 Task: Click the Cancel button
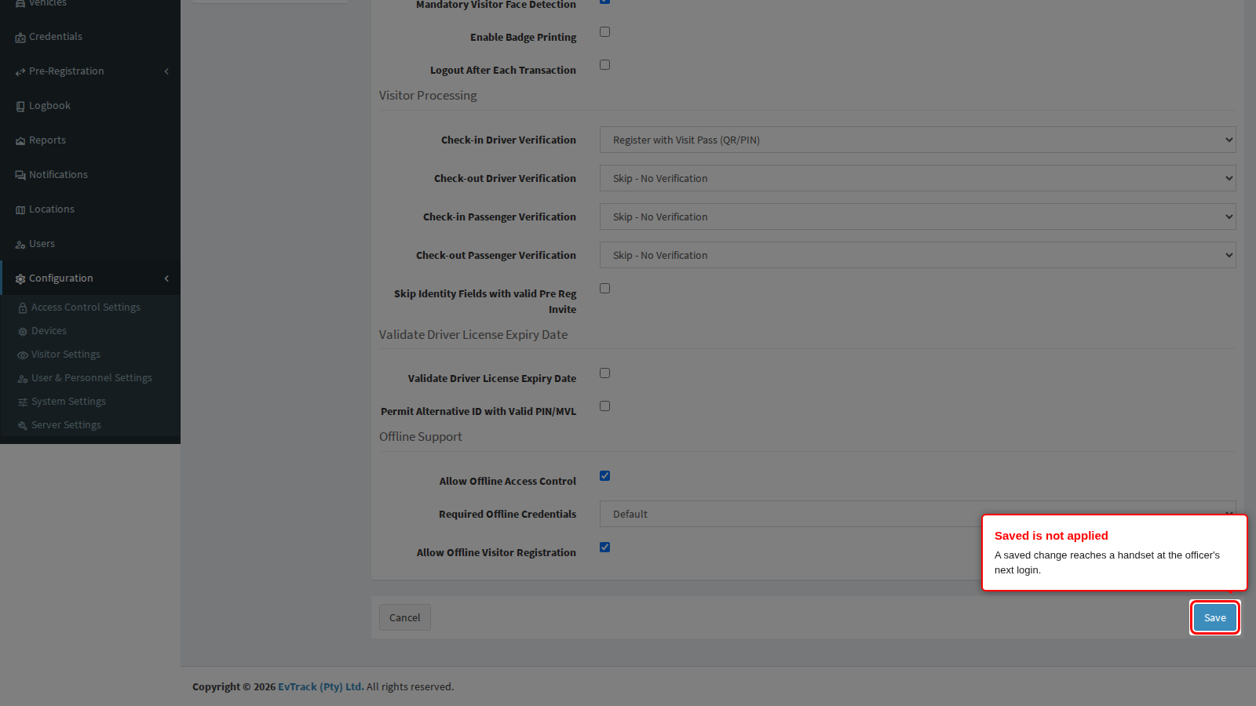coord(405,618)
